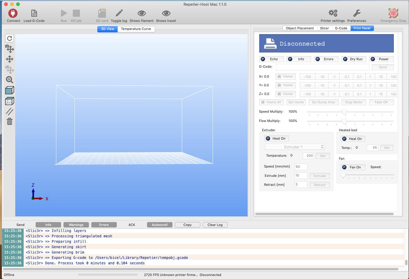Click the G-Code command input field
Viewport: 409px width, 279px height.
[322, 67]
